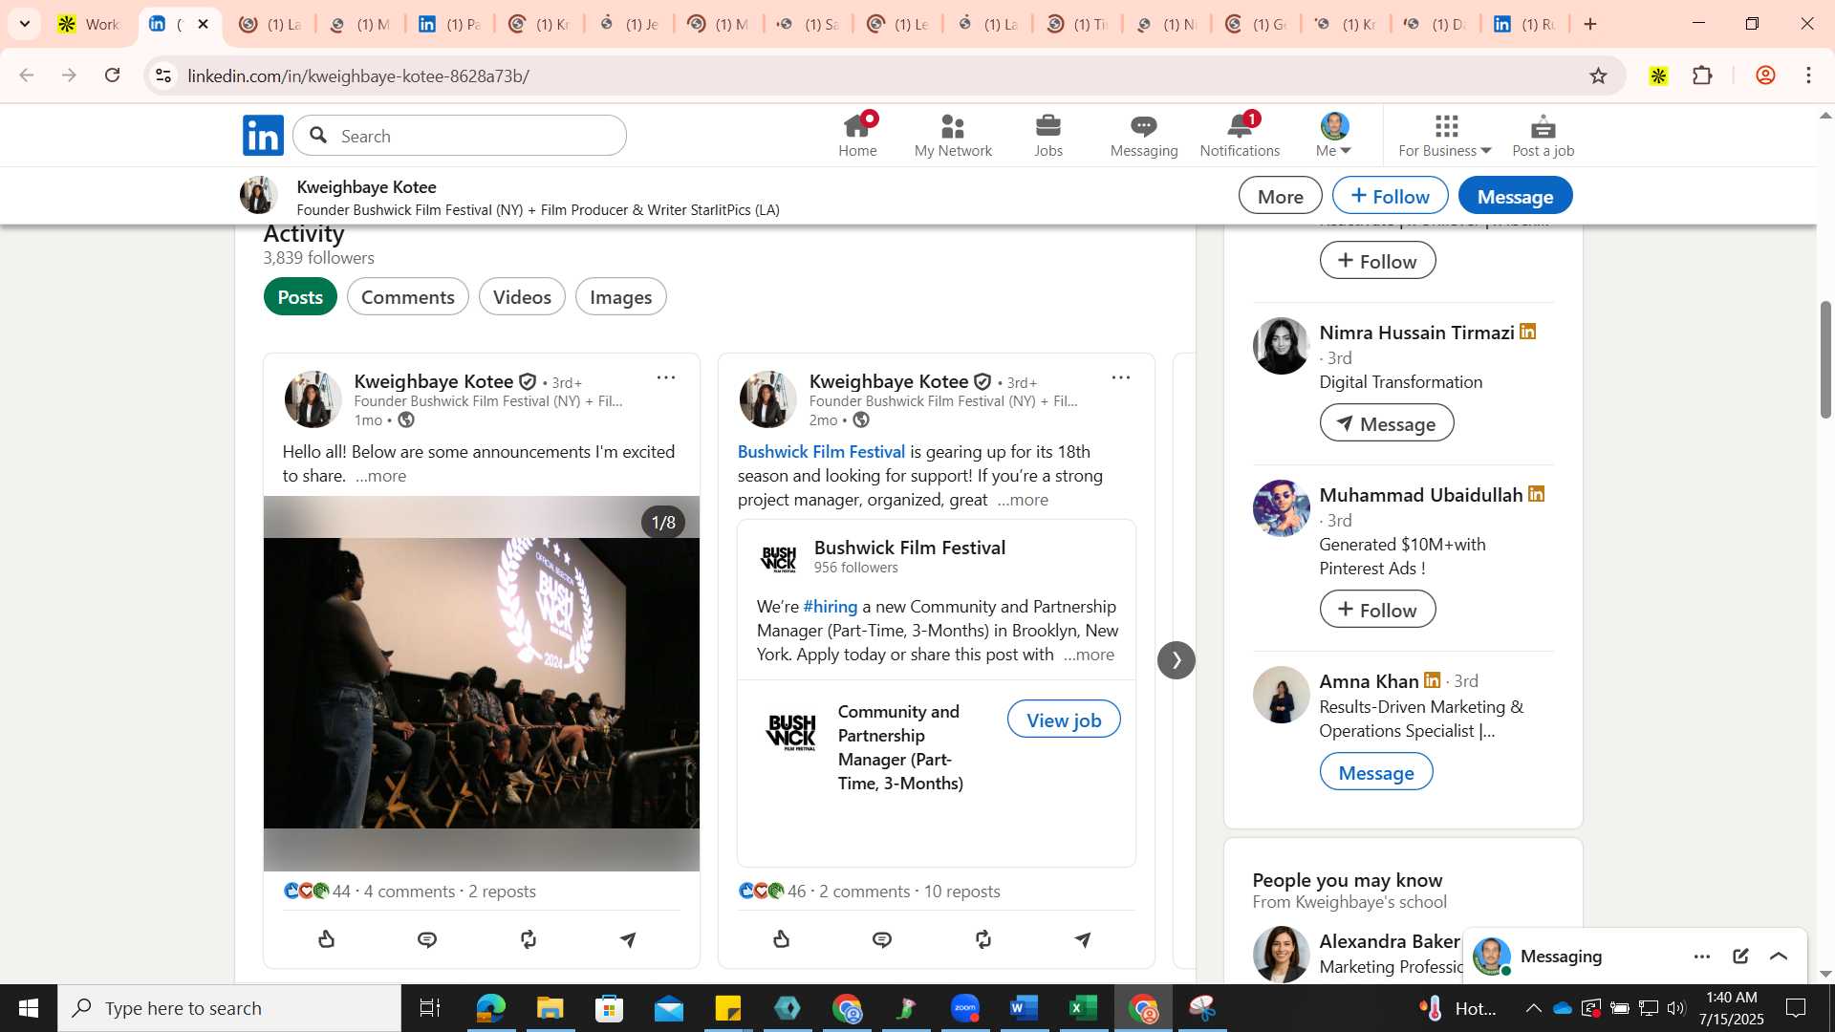Expand the Messaging panel chevron
The width and height of the screenshot is (1835, 1032).
tap(1779, 957)
